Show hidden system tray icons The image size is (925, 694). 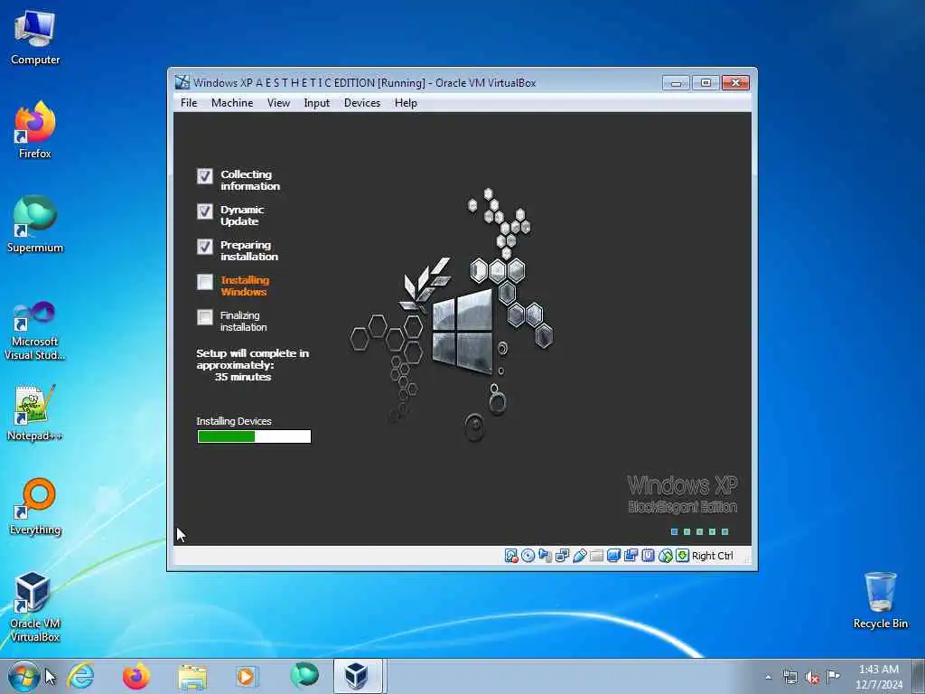tap(768, 678)
